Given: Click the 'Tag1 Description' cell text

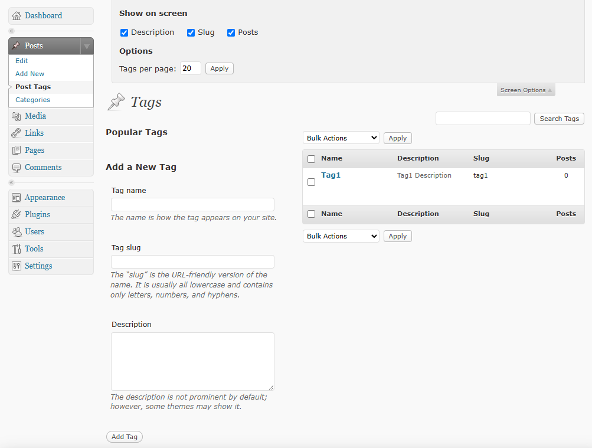Looking at the screenshot, I should (424, 175).
